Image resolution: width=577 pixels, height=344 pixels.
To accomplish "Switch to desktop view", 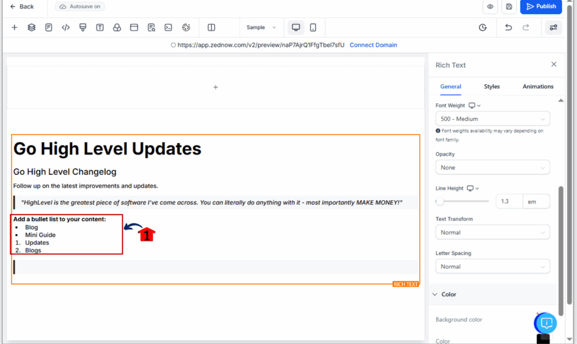I will (x=296, y=28).
